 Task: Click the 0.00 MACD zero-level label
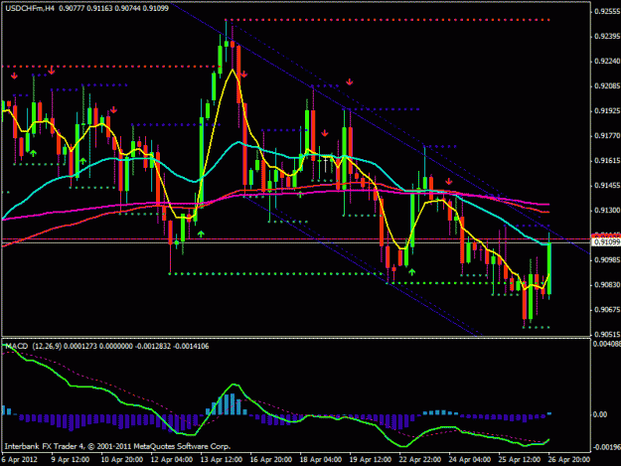pyautogui.click(x=600, y=414)
